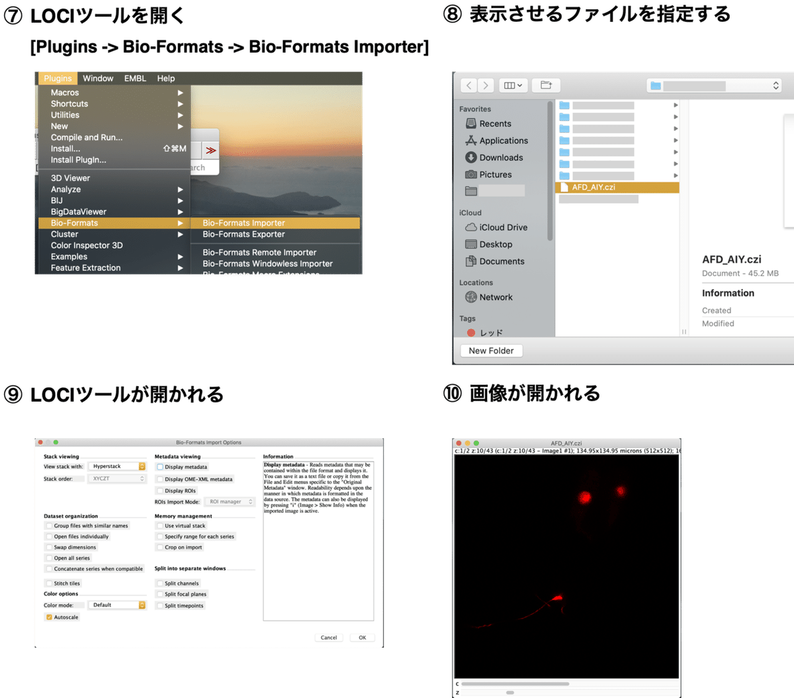Expand the Macros submenu
The image size is (794, 698).
(114, 93)
